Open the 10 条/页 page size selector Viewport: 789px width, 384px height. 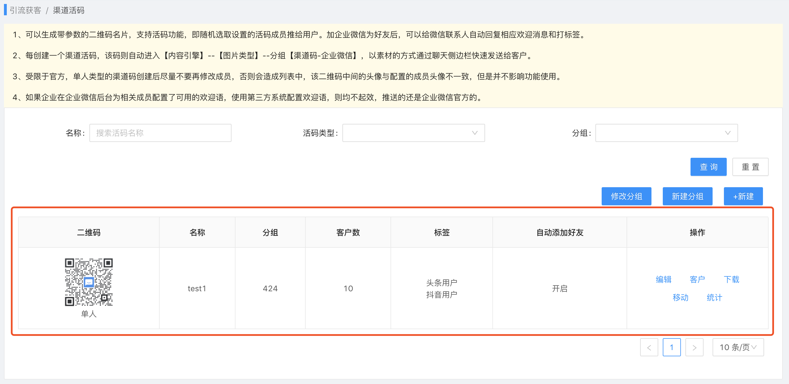[737, 347]
